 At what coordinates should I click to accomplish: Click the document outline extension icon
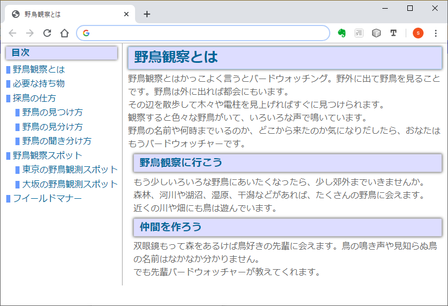(359, 33)
